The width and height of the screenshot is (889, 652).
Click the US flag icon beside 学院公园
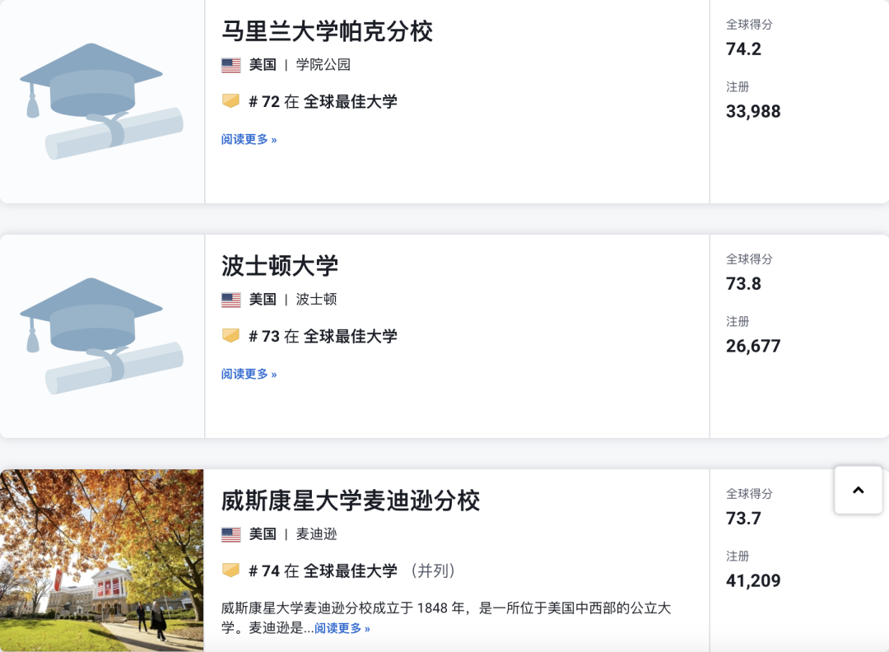(x=230, y=65)
